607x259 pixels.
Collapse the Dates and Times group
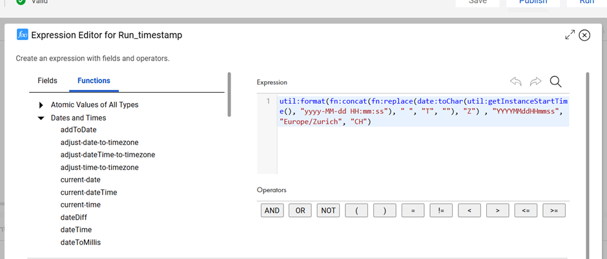coord(41,118)
